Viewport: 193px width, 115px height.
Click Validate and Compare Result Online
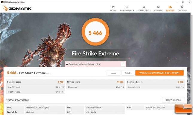tap(159, 73)
